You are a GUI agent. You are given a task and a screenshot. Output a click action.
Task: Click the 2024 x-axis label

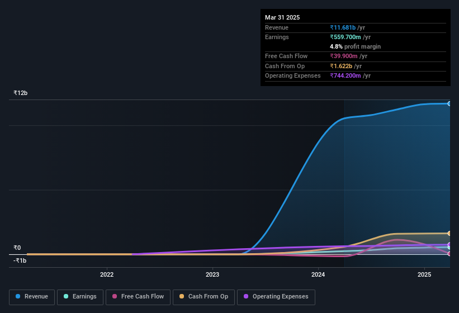(x=318, y=274)
